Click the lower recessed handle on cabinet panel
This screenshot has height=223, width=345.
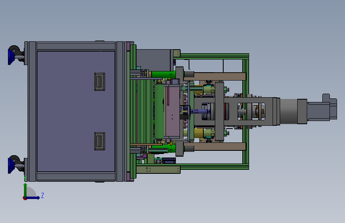(99, 141)
